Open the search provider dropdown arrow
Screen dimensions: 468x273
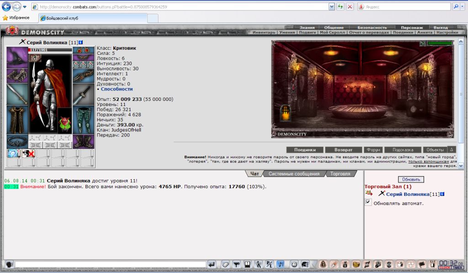coord(463,6)
